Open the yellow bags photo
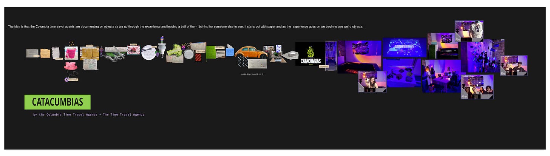This screenshot has height=156, width=550. point(89,53)
